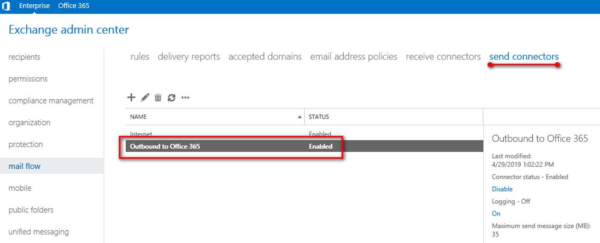Image resolution: width=600 pixels, height=243 pixels.
Task: Click the NAME column header
Action: [216, 116]
